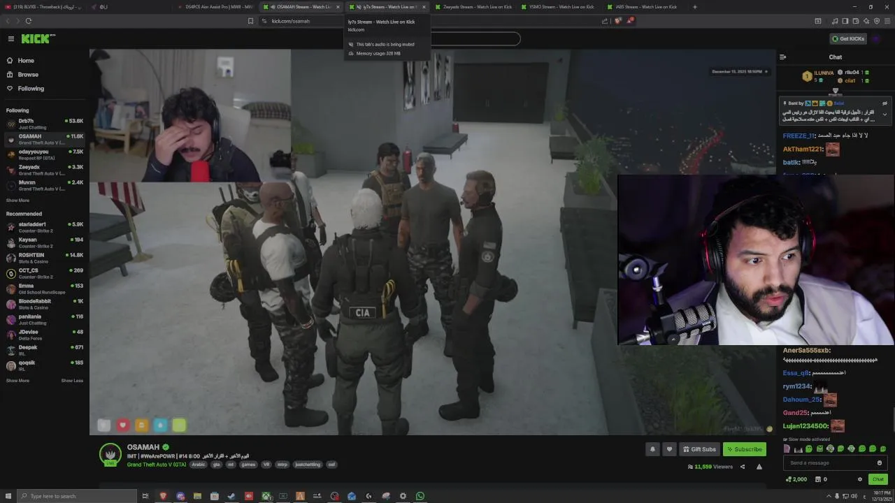Expand Following list with Show More
This screenshot has height=503, width=895.
pos(17,201)
